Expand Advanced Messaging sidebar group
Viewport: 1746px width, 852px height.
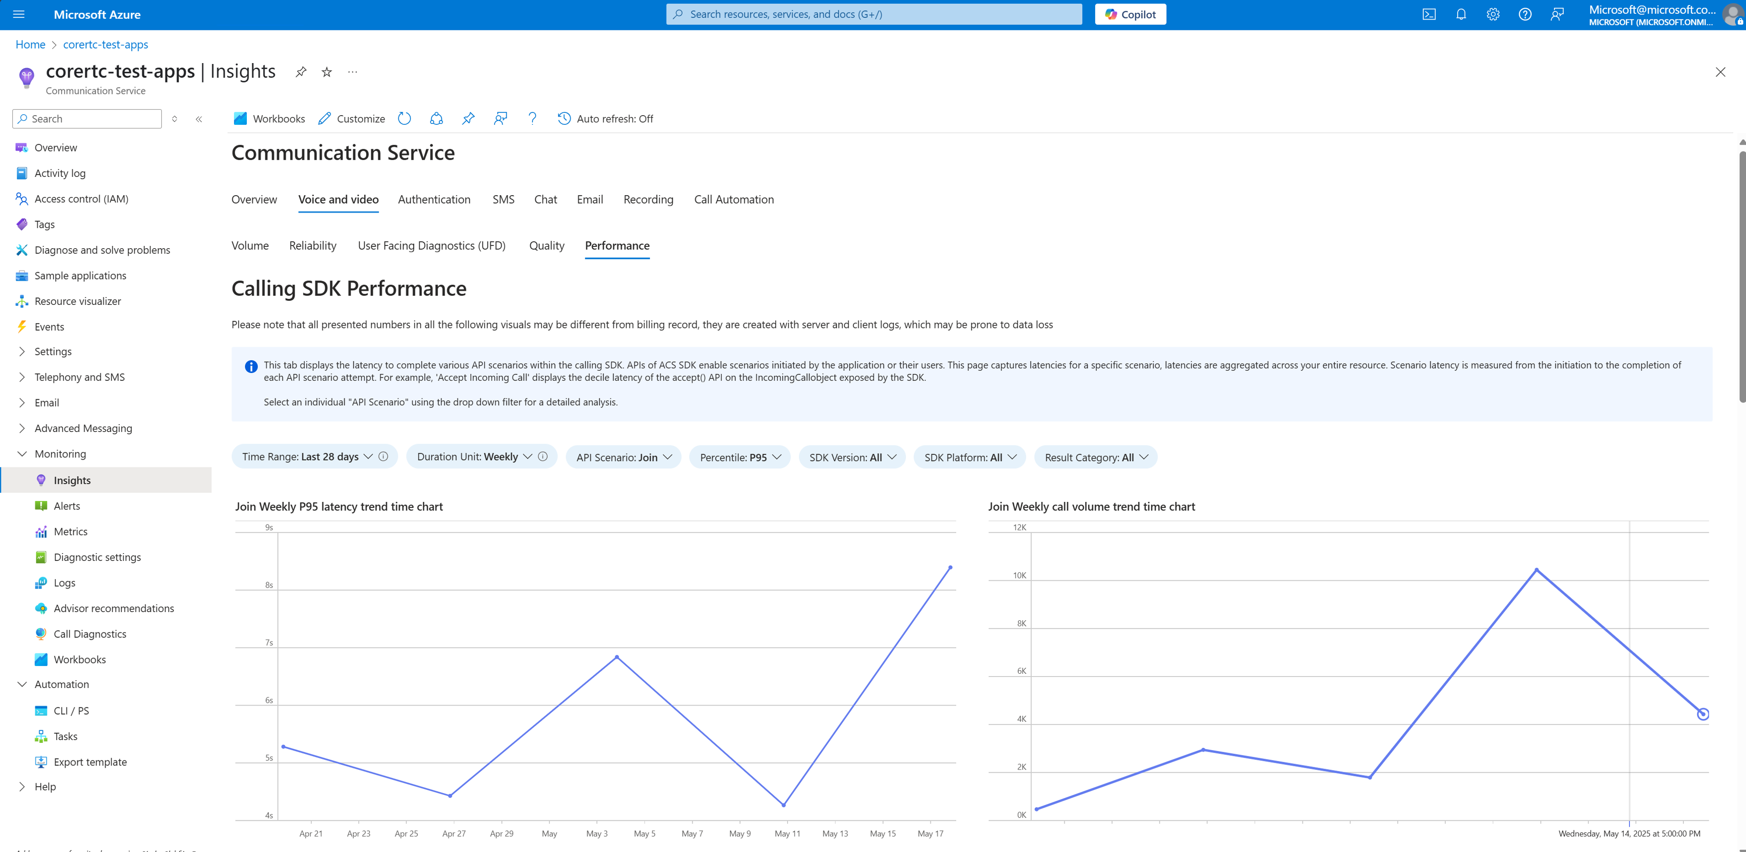click(x=22, y=428)
